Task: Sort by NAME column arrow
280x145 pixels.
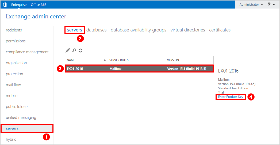Action: click(x=105, y=60)
